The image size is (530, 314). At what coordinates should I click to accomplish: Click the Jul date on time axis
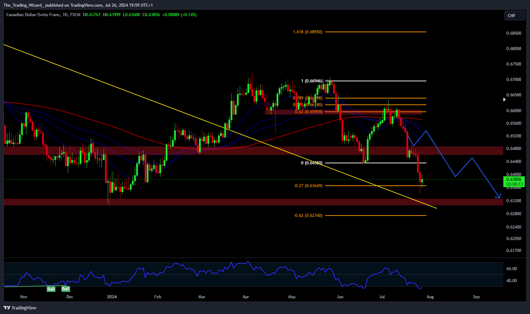click(382, 297)
